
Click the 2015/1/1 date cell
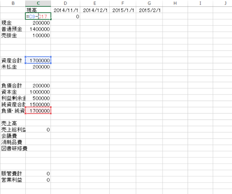point(123,10)
